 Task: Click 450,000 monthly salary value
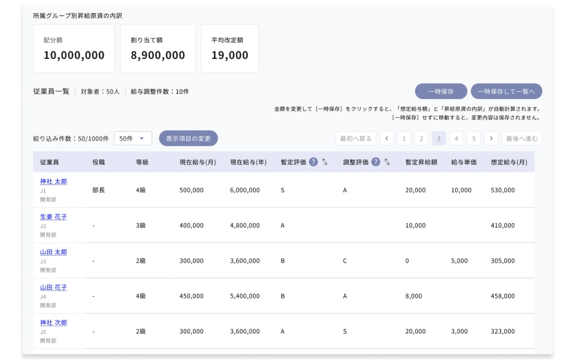192,296
